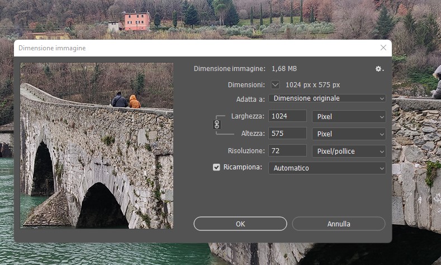Screen dimensions: 441x265
Task: Click the Risoluzione value field
Action: pyautogui.click(x=287, y=151)
